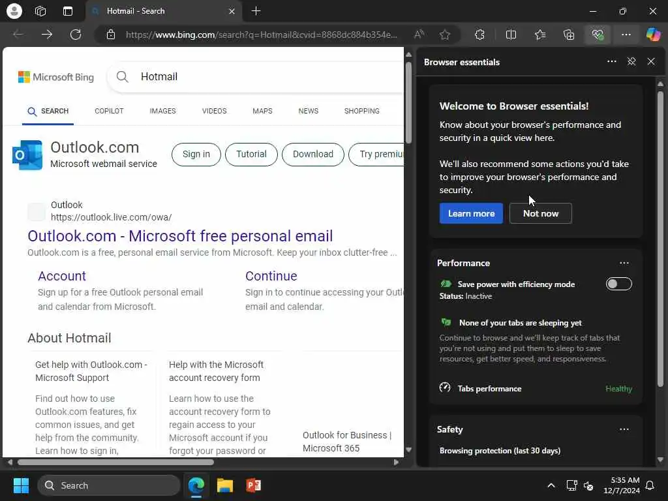Open the Collections icon
Screen dimensions: 668x501
tap(569, 35)
